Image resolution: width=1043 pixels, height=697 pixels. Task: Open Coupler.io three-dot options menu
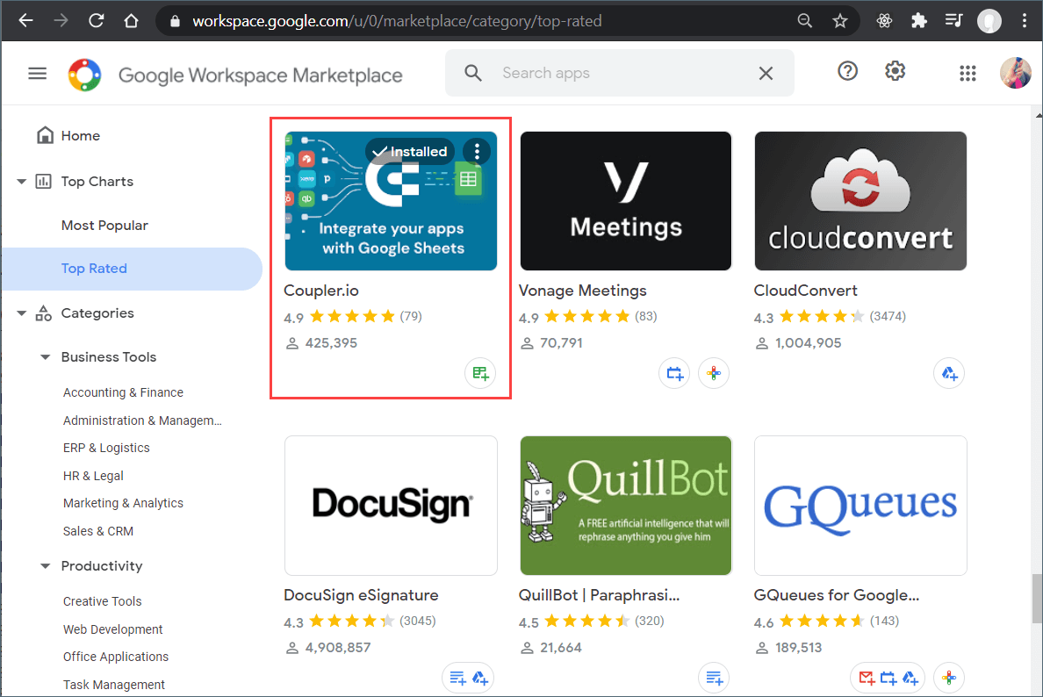pos(476,152)
